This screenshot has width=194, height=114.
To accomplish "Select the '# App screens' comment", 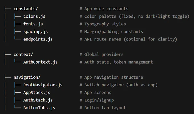I will pyautogui.click(x=95, y=93).
